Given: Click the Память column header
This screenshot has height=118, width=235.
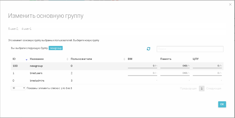Looking at the screenshot, I should tap(166, 59).
